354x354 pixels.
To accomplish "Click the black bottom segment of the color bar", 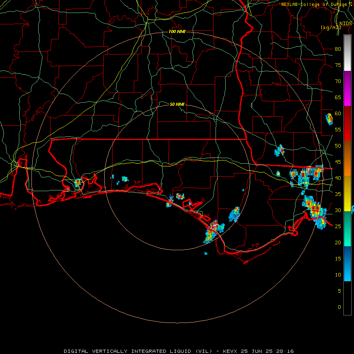I will 347,298.
